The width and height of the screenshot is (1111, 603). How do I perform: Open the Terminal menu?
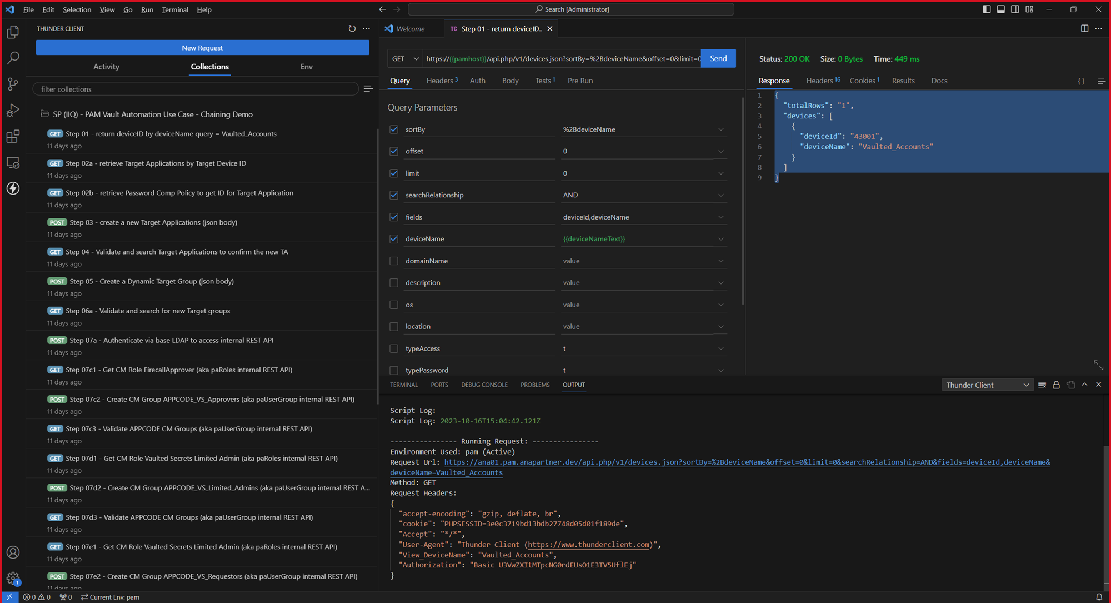coord(175,9)
